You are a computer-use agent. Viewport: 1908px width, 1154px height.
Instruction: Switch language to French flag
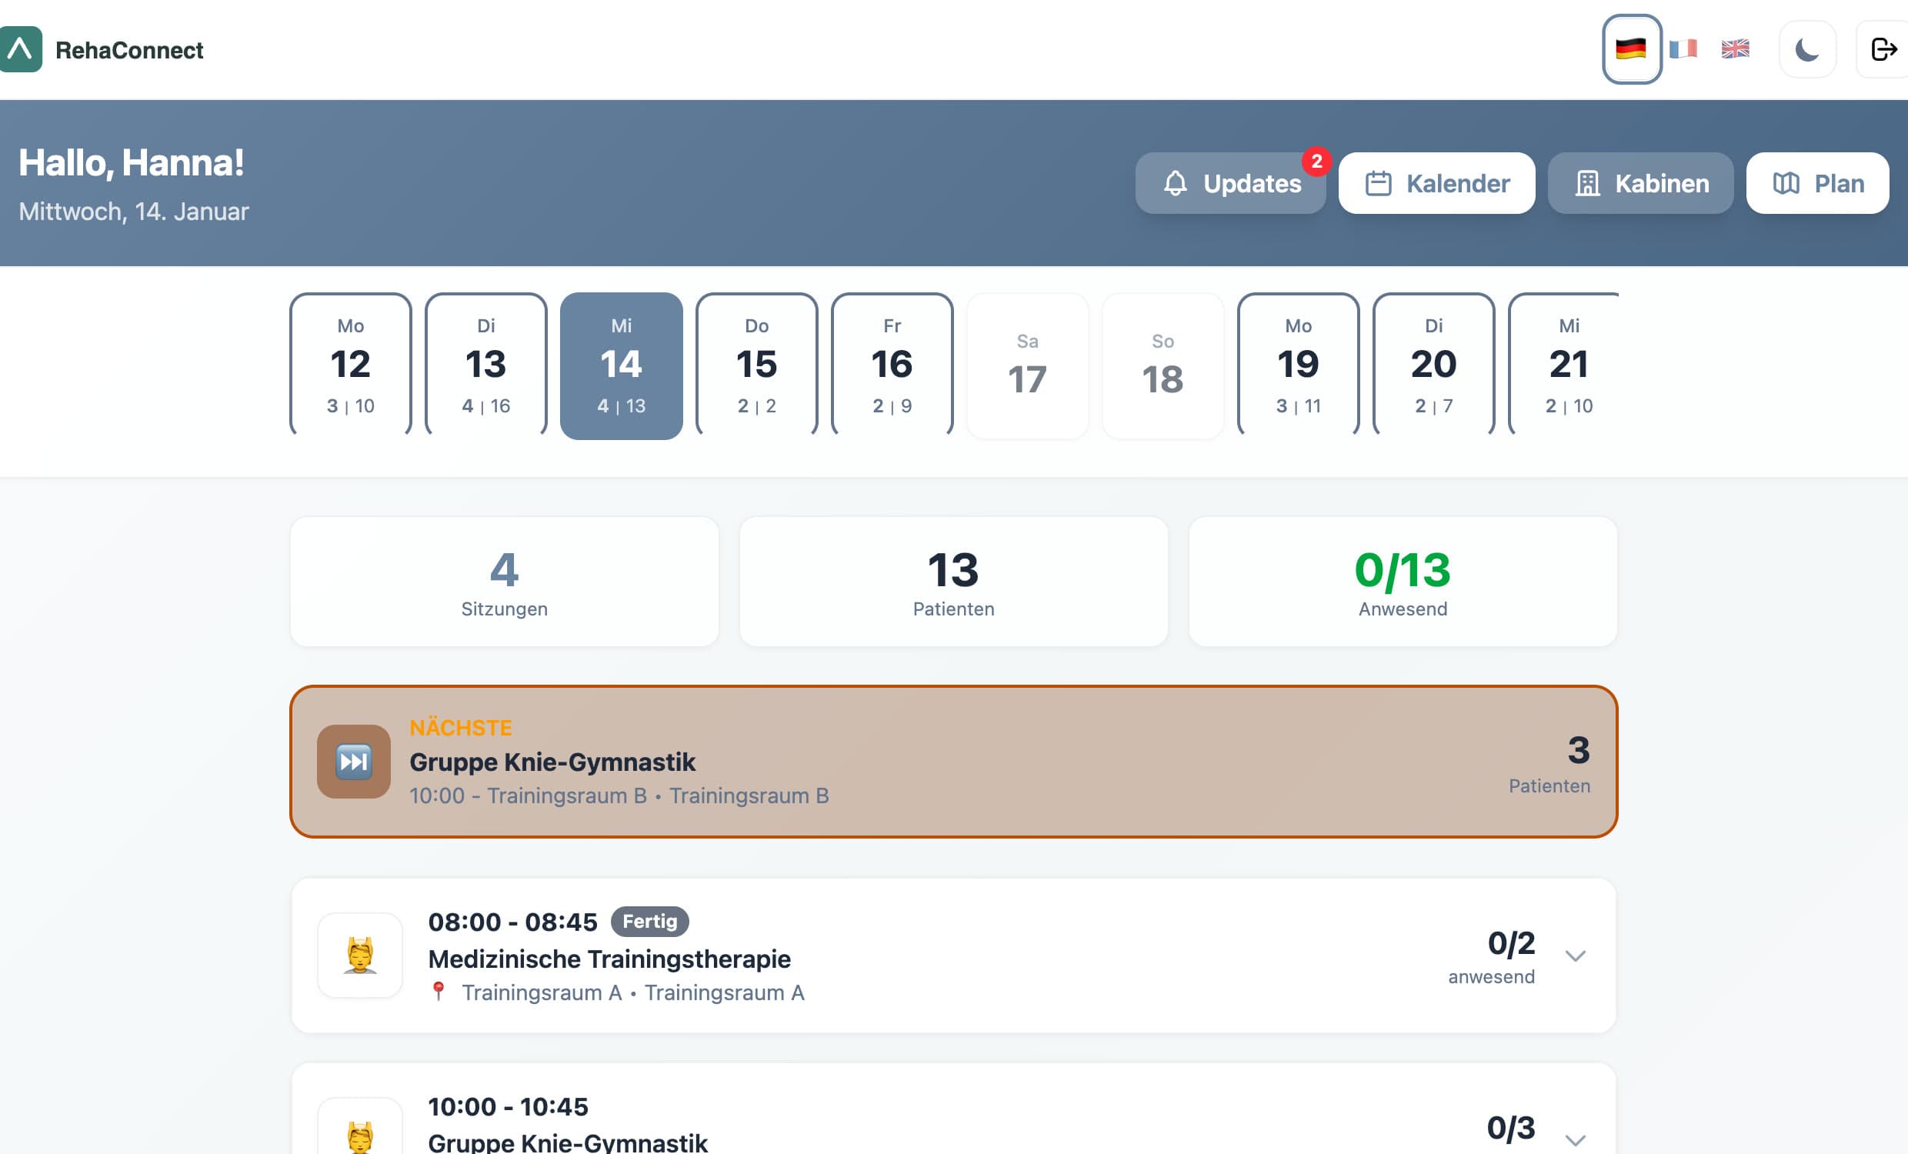(x=1683, y=49)
